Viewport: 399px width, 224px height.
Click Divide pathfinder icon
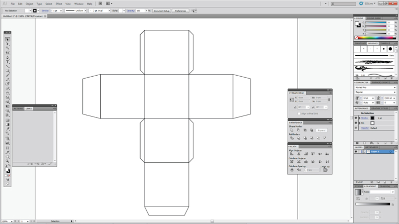tap(292, 138)
